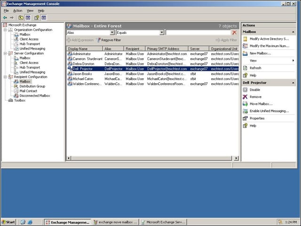
Task: Click the horizontal scrollbar left arrow
Action: coord(69,158)
